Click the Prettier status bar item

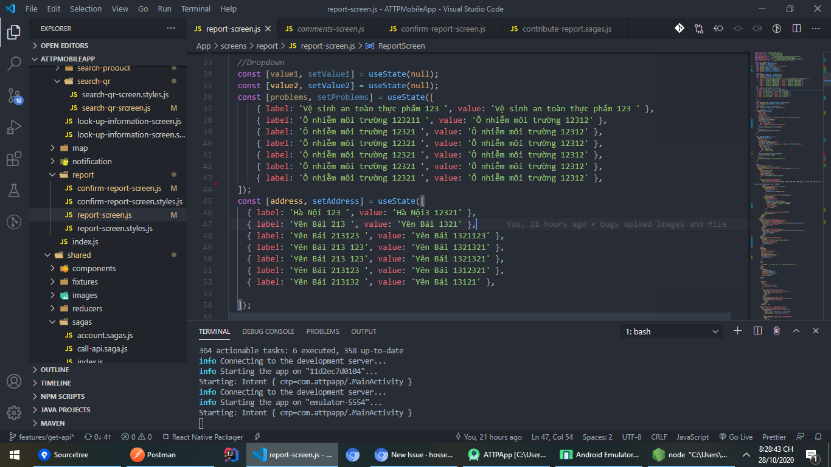(774, 437)
